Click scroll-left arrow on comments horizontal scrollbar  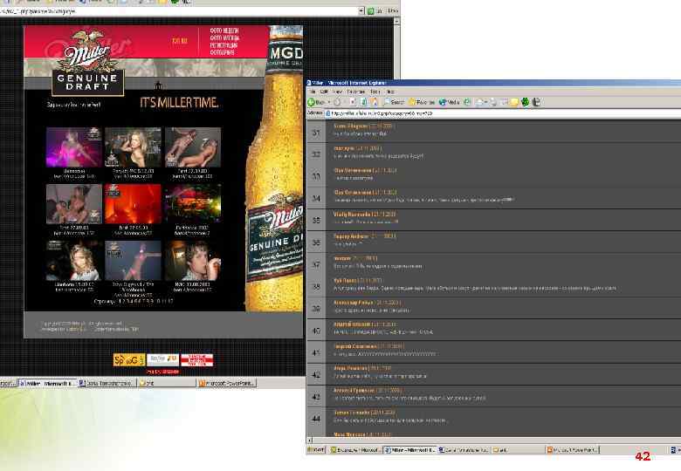pyautogui.click(x=310, y=440)
